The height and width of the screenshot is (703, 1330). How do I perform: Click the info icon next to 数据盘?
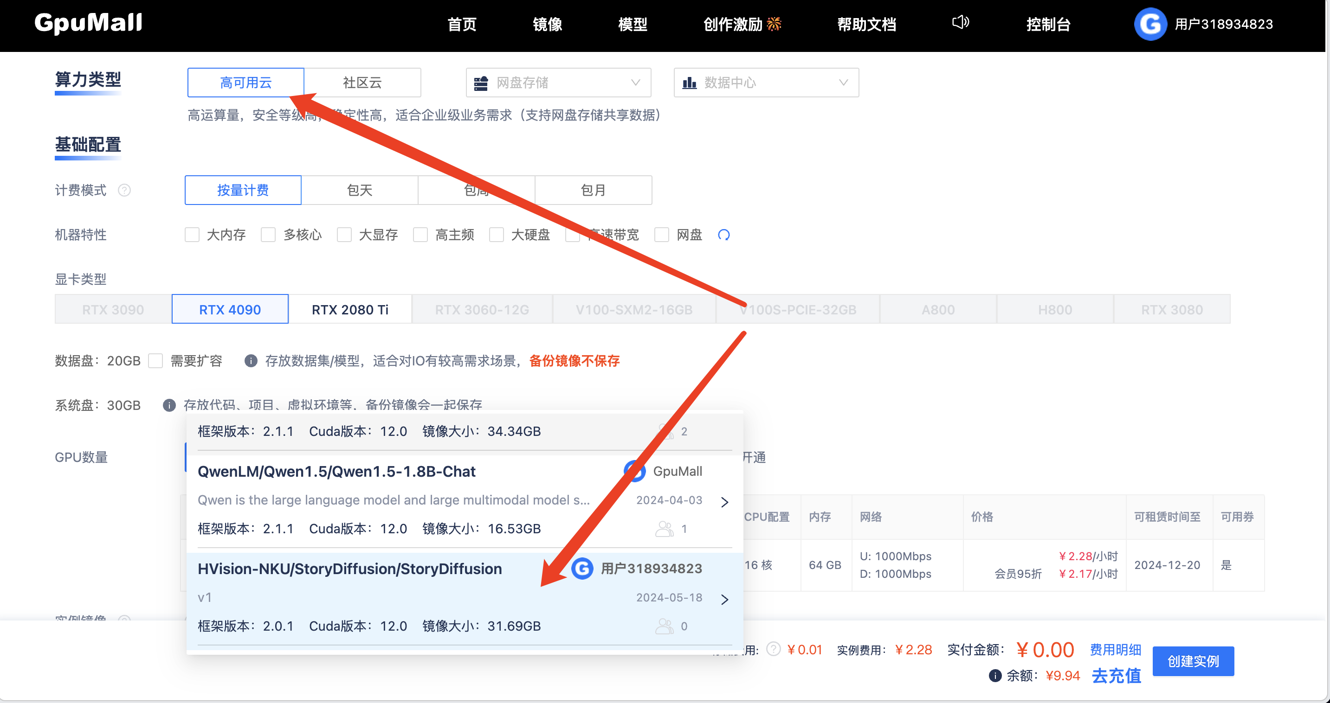(x=251, y=361)
